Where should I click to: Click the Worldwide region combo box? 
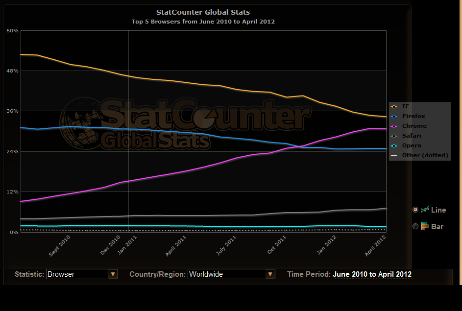pos(231,274)
